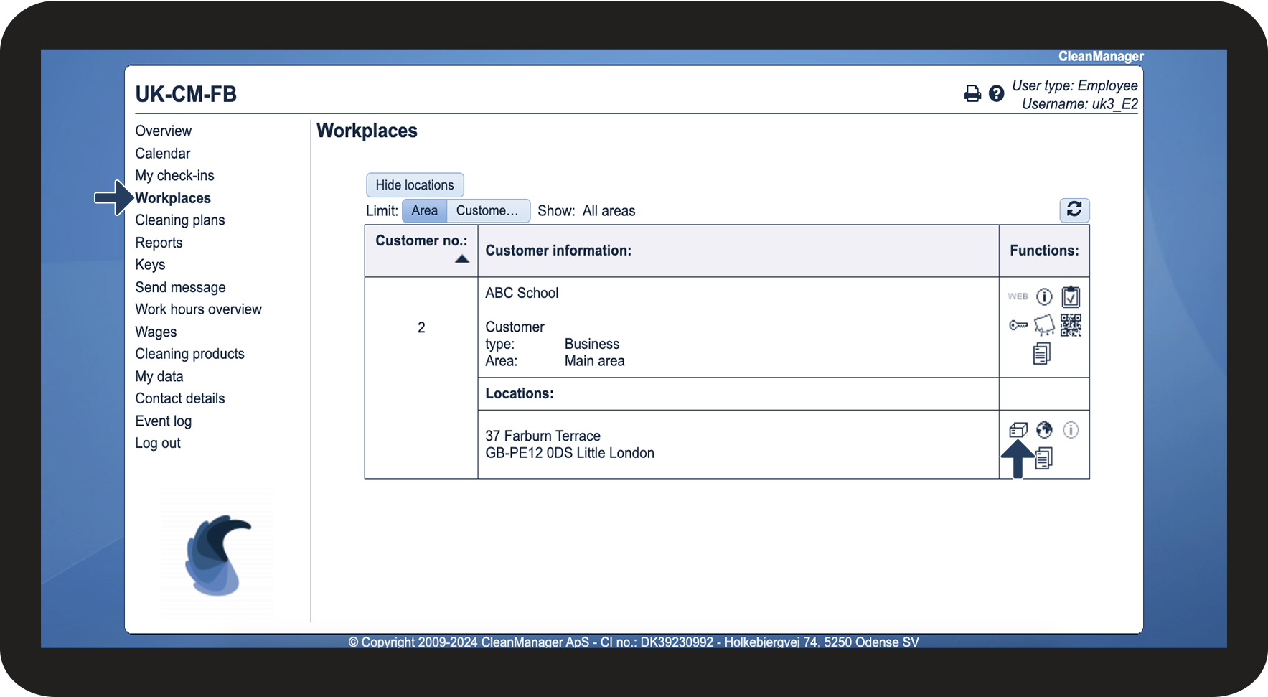Open Cleaning plans in the sidebar
This screenshot has width=1268, height=697.
click(180, 220)
